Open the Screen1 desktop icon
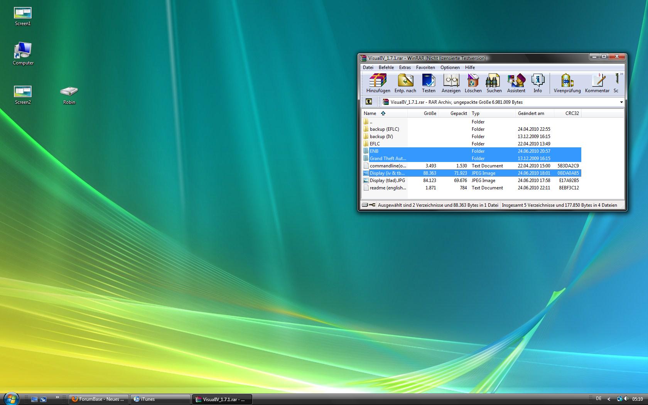Viewport: 648px width, 405px height. point(23,17)
